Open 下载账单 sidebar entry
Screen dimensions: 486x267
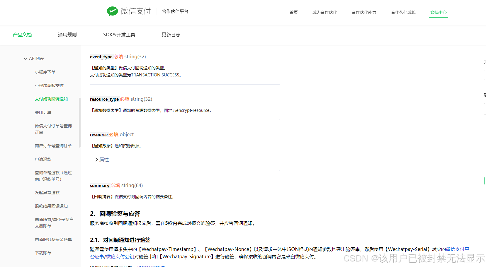[43, 253]
